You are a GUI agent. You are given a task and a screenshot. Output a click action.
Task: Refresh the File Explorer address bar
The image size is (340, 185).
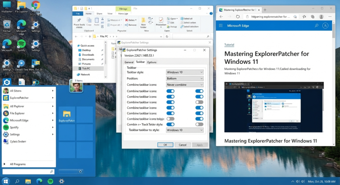click(x=167, y=36)
